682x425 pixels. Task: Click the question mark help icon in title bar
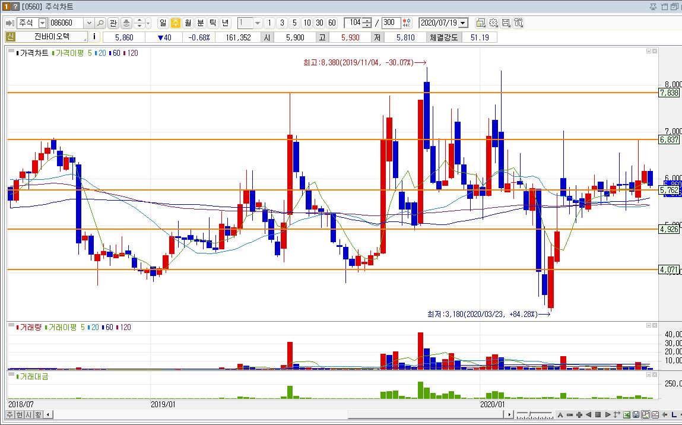15,7
